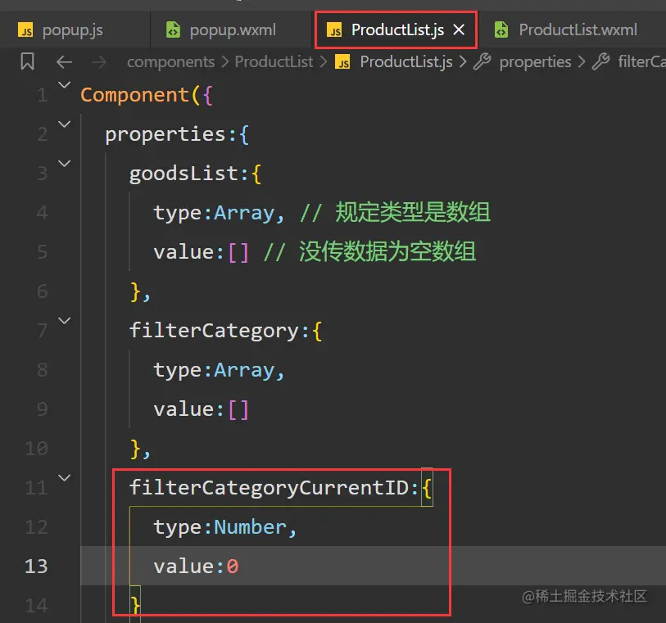Click the comment '规定类型是数组'
Viewport: 666px width, 623px height.
click(413, 212)
